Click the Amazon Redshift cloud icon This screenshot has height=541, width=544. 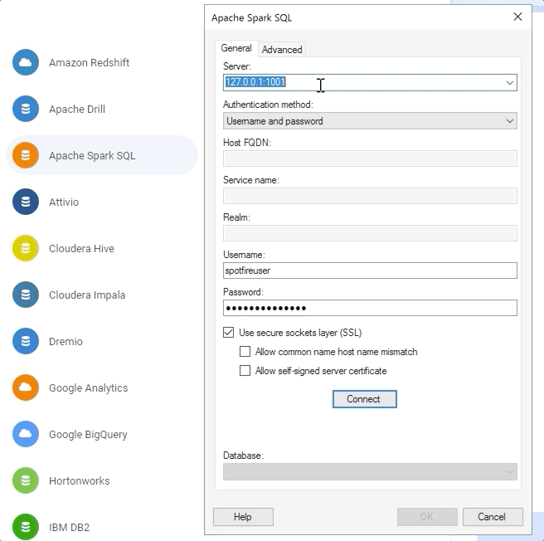[x=26, y=62]
